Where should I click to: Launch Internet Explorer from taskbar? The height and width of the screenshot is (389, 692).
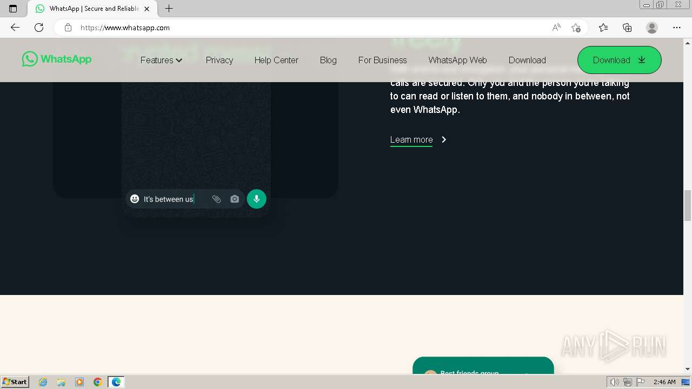click(43, 382)
